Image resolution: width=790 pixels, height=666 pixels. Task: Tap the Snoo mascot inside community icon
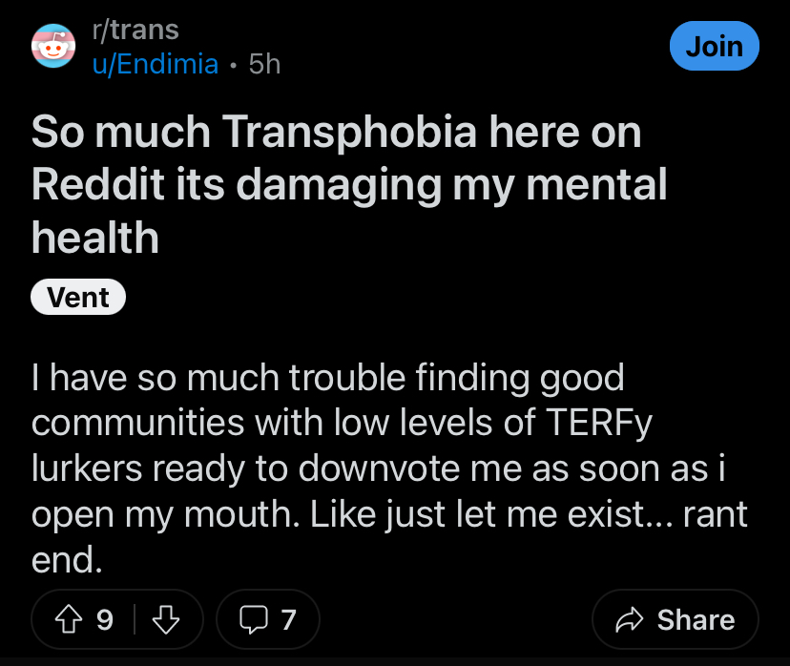pyautogui.click(x=53, y=47)
